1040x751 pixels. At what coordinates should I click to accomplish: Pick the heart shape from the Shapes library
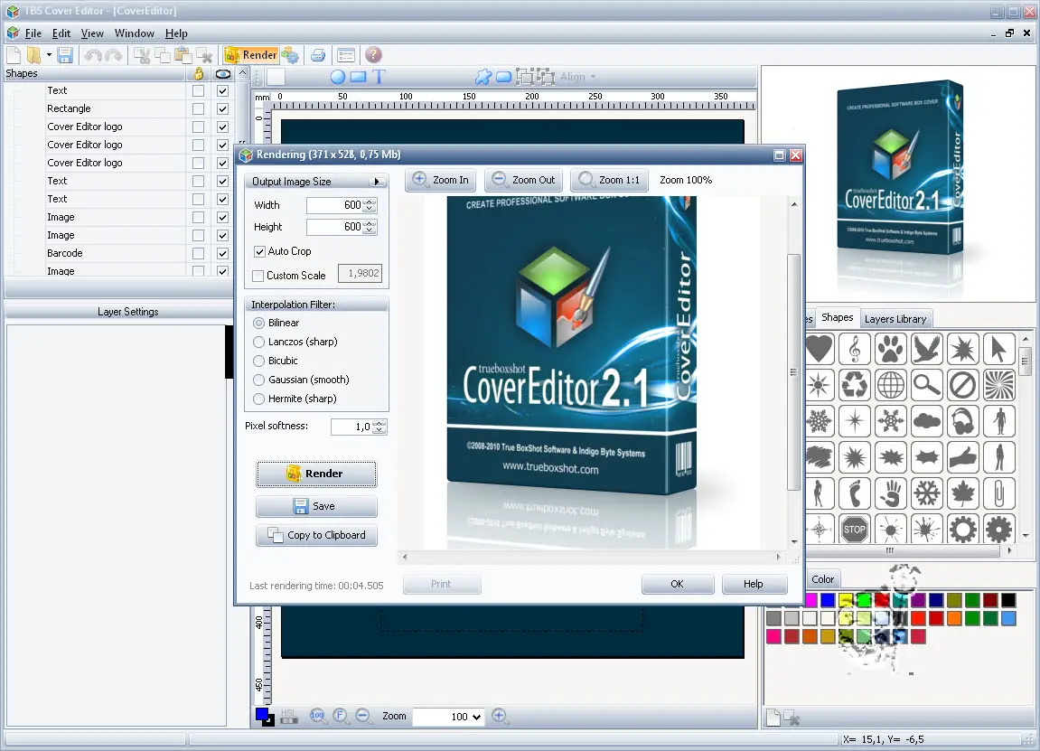click(x=820, y=348)
